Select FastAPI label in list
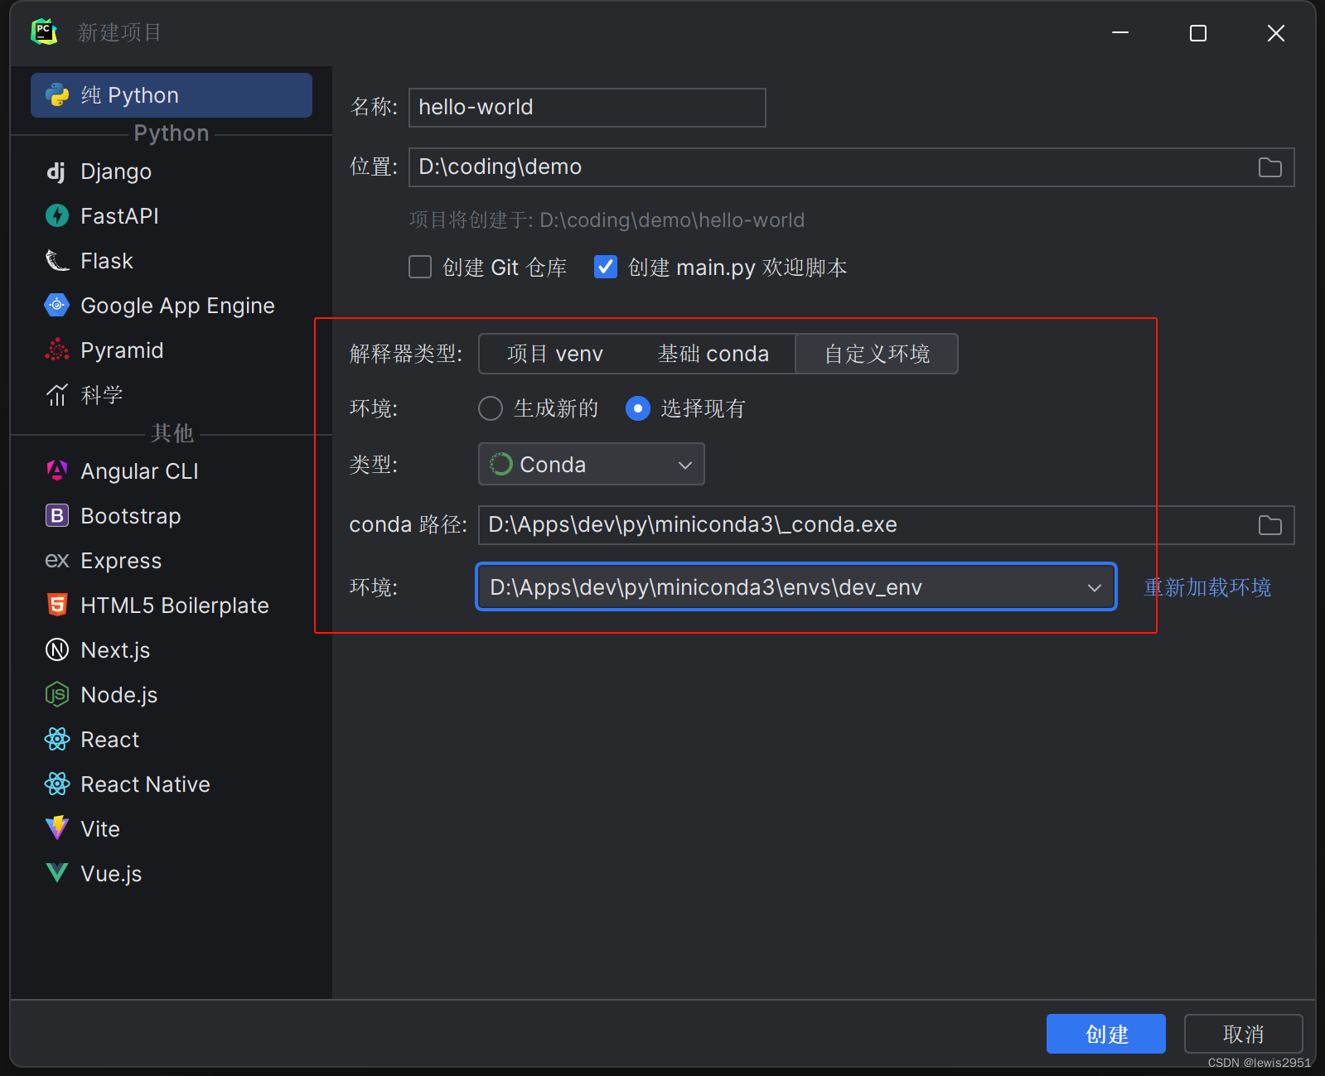Screen dimensions: 1325x1076 click(119, 216)
